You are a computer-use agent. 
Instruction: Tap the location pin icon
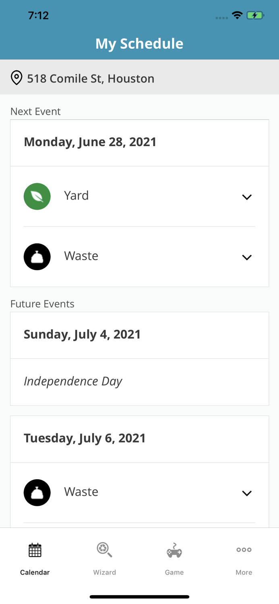(17, 77)
